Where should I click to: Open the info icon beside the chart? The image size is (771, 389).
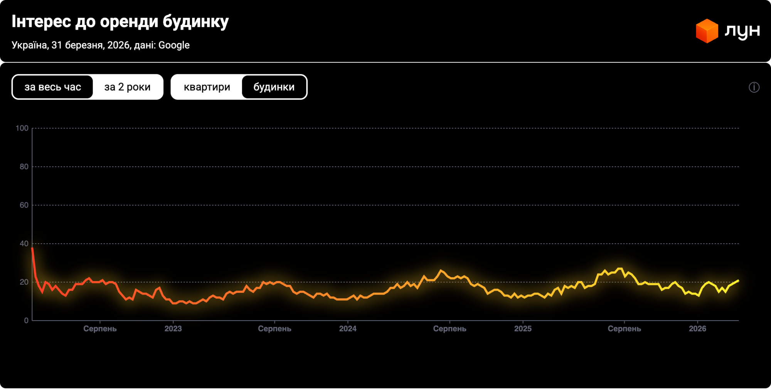(x=754, y=87)
